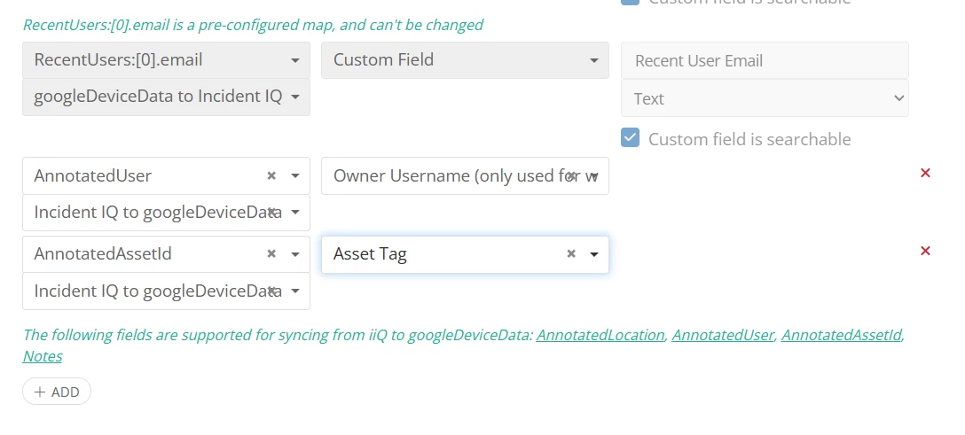Delete the AnnotatedUser mapping row
Image resolution: width=965 pixels, height=435 pixels.
click(x=925, y=173)
